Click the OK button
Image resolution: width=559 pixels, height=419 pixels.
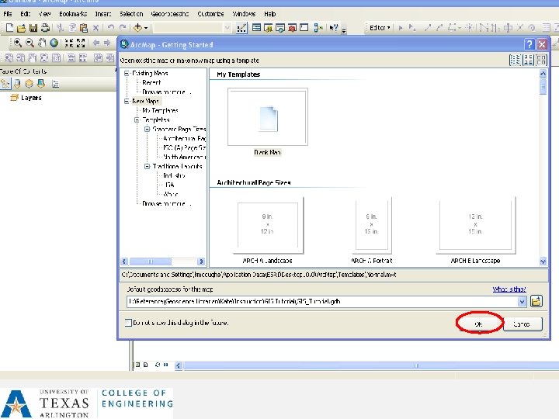479,324
